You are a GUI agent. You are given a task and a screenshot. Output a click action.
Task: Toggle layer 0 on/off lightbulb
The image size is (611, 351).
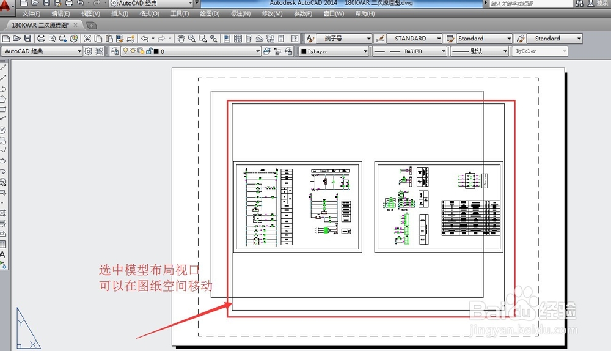[125, 51]
